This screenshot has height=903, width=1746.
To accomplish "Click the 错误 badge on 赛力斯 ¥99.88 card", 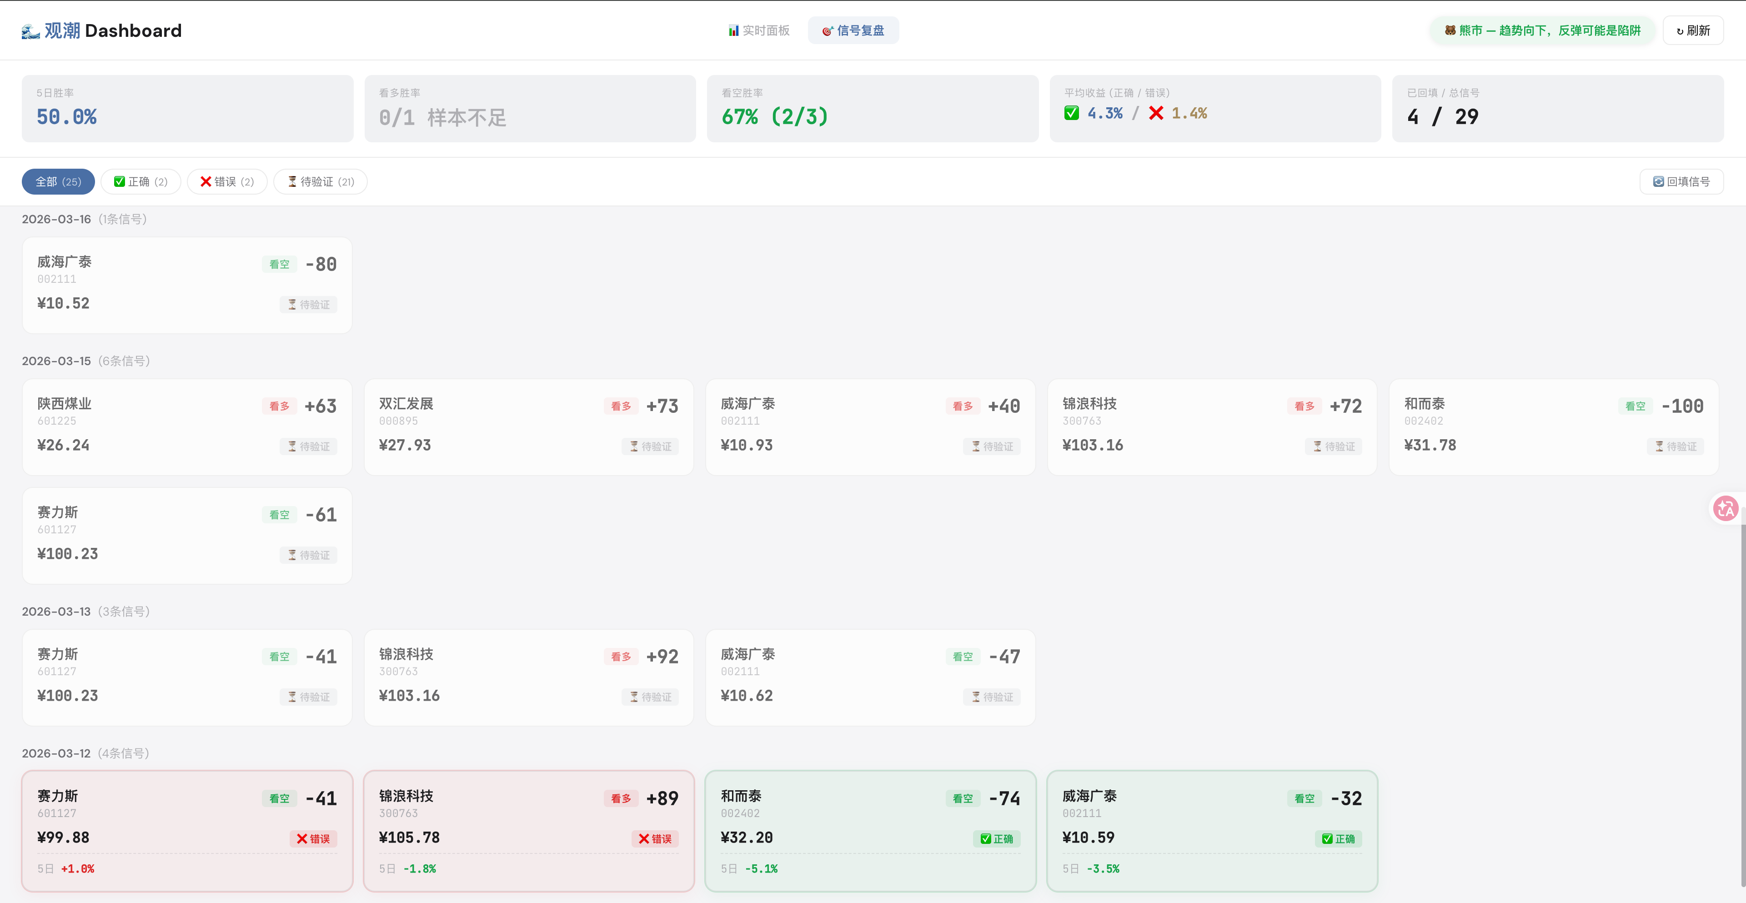I will pyautogui.click(x=313, y=838).
